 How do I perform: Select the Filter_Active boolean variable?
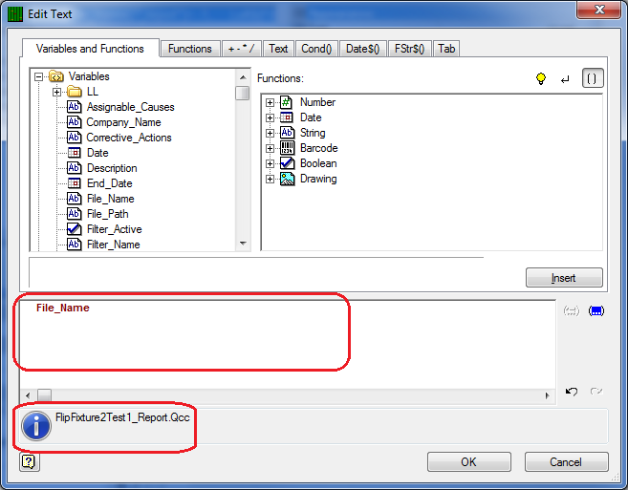(114, 229)
